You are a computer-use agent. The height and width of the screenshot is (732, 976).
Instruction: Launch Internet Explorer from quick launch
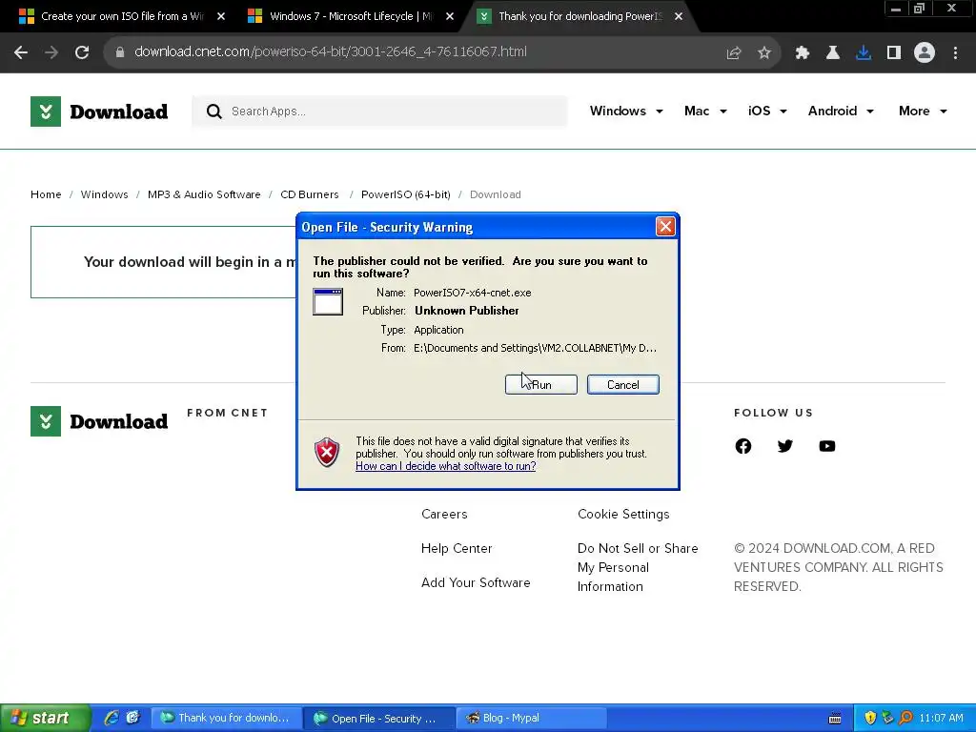pos(112,718)
